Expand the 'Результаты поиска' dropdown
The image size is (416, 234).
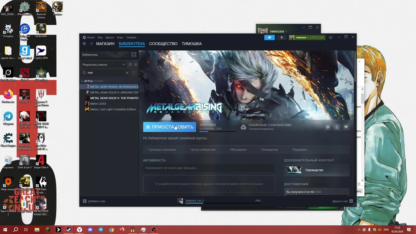(x=103, y=65)
